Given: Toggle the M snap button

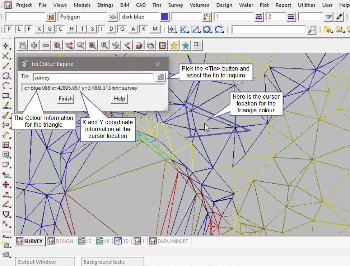Looking at the screenshot, I should tap(155, 29).
